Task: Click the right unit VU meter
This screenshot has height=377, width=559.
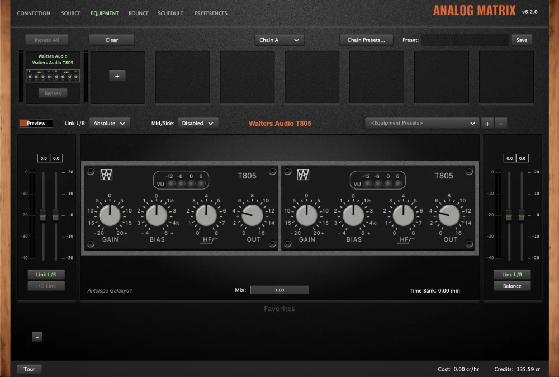Action: click(x=378, y=180)
